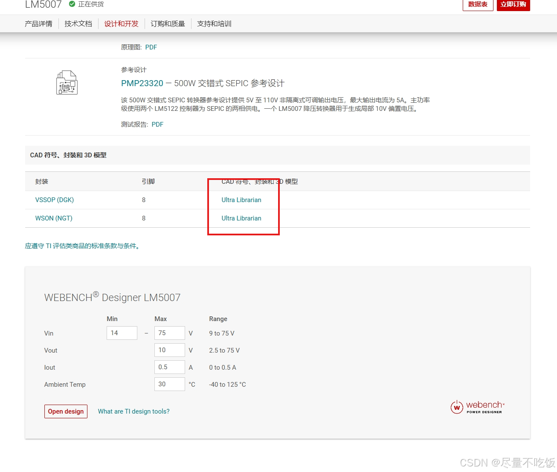Click the Iout input field
The width and height of the screenshot is (557, 472).
coord(170,367)
